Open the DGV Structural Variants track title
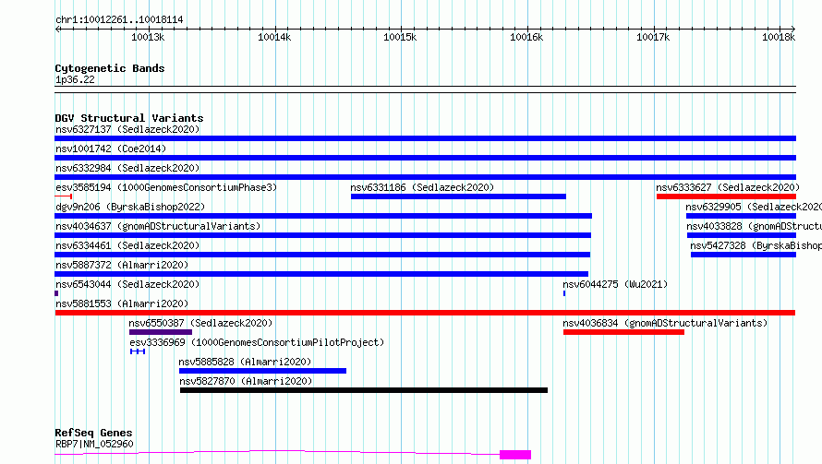The height and width of the screenshot is (464, 822). [129, 118]
